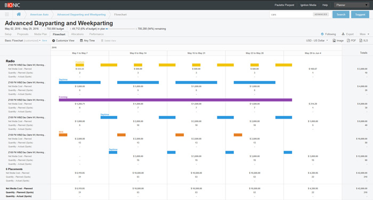Open the More dropdown menu
The image size is (373, 200).
coord(364,34)
